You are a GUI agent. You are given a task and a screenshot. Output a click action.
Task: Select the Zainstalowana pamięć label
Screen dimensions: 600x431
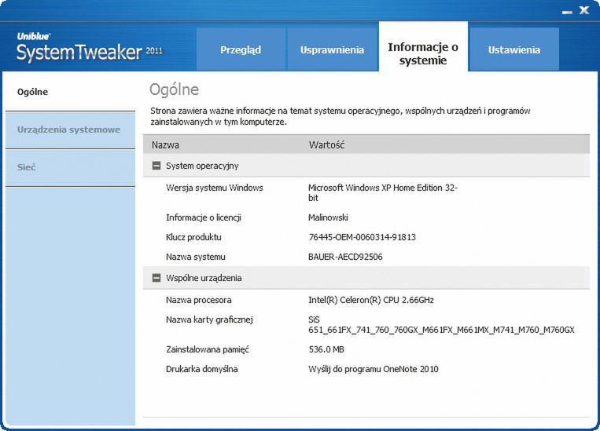[208, 349]
